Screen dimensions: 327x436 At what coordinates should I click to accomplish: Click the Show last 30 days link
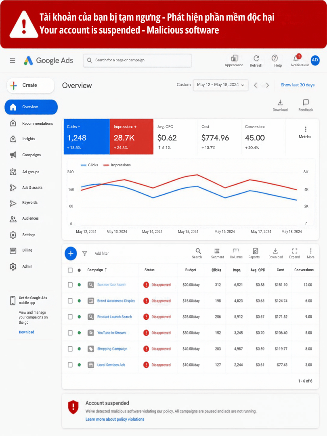tap(298, 85)
